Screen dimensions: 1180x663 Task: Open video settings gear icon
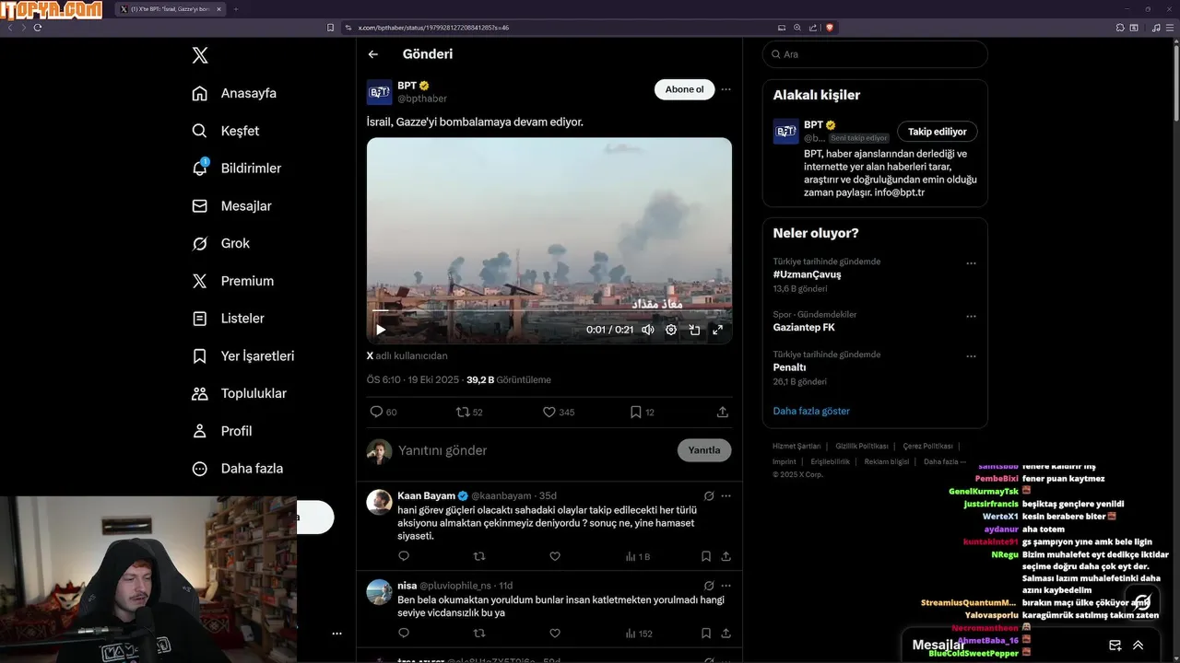pyautogui.click(x=671, y=330)
